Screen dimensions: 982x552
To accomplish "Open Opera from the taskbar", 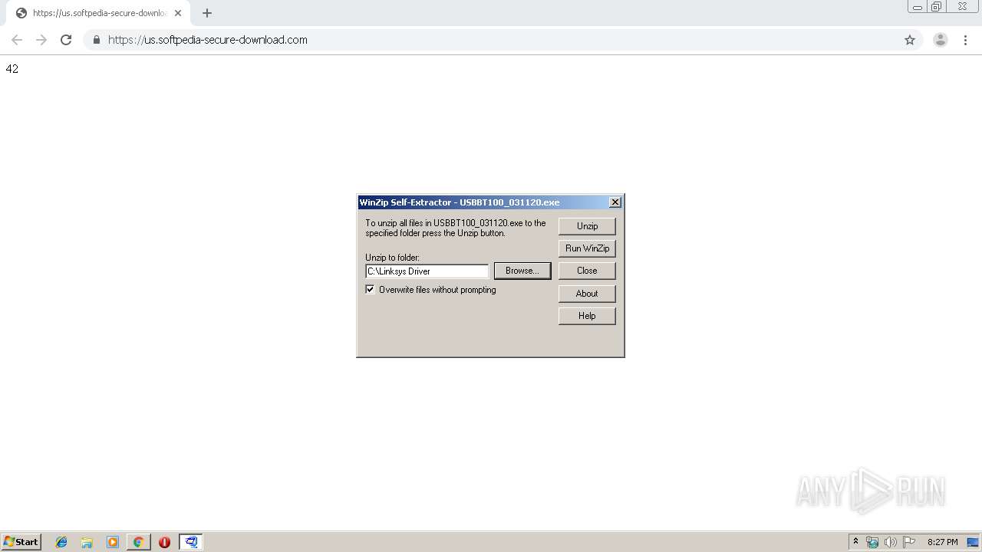I will [x=164, y=542].
